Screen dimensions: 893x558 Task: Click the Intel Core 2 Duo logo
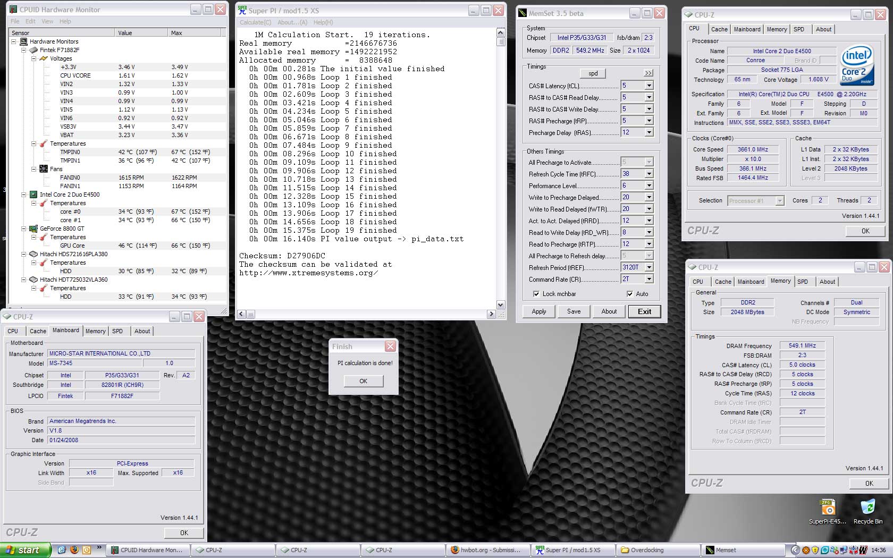click(x=857, y=65)
